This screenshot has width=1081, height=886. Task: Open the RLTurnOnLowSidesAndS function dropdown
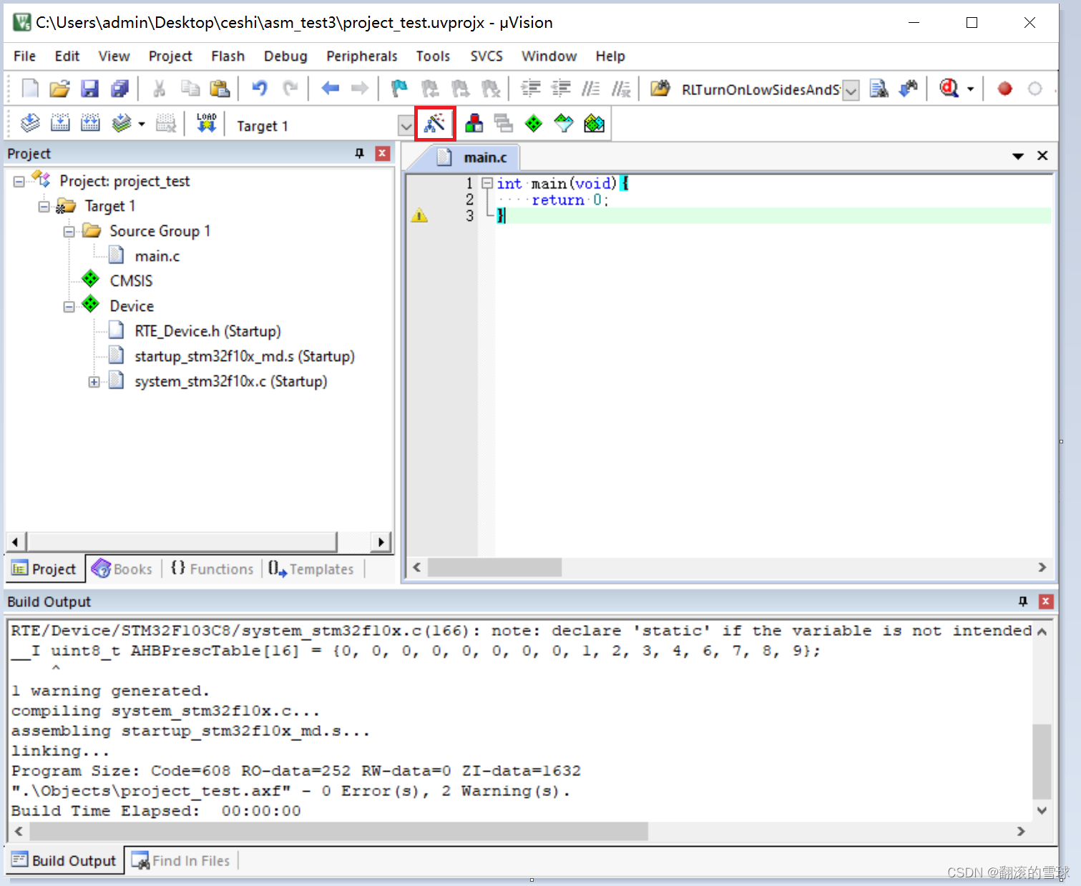[851, 89]
